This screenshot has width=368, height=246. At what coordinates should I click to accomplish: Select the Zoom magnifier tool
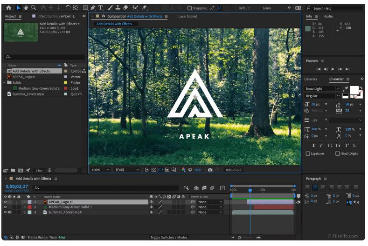click(34, 8)
